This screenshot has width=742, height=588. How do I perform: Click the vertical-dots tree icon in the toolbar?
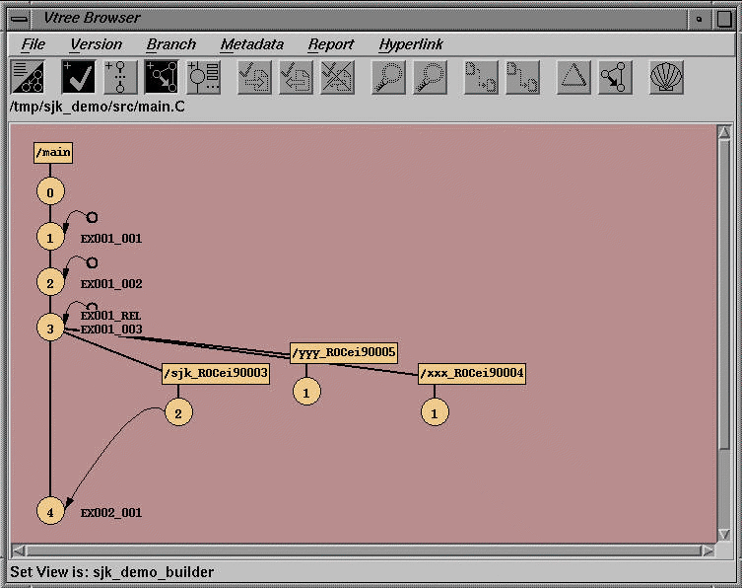(119, 77)
